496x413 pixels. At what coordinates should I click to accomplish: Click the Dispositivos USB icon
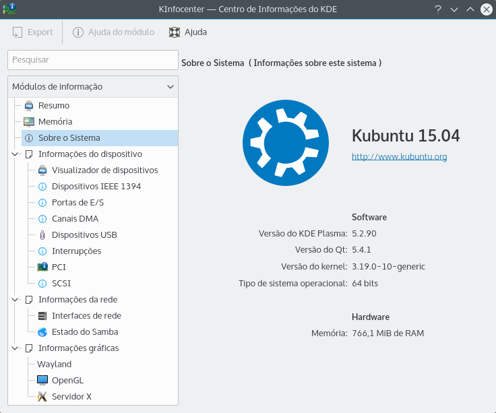(x=42, y=235)
